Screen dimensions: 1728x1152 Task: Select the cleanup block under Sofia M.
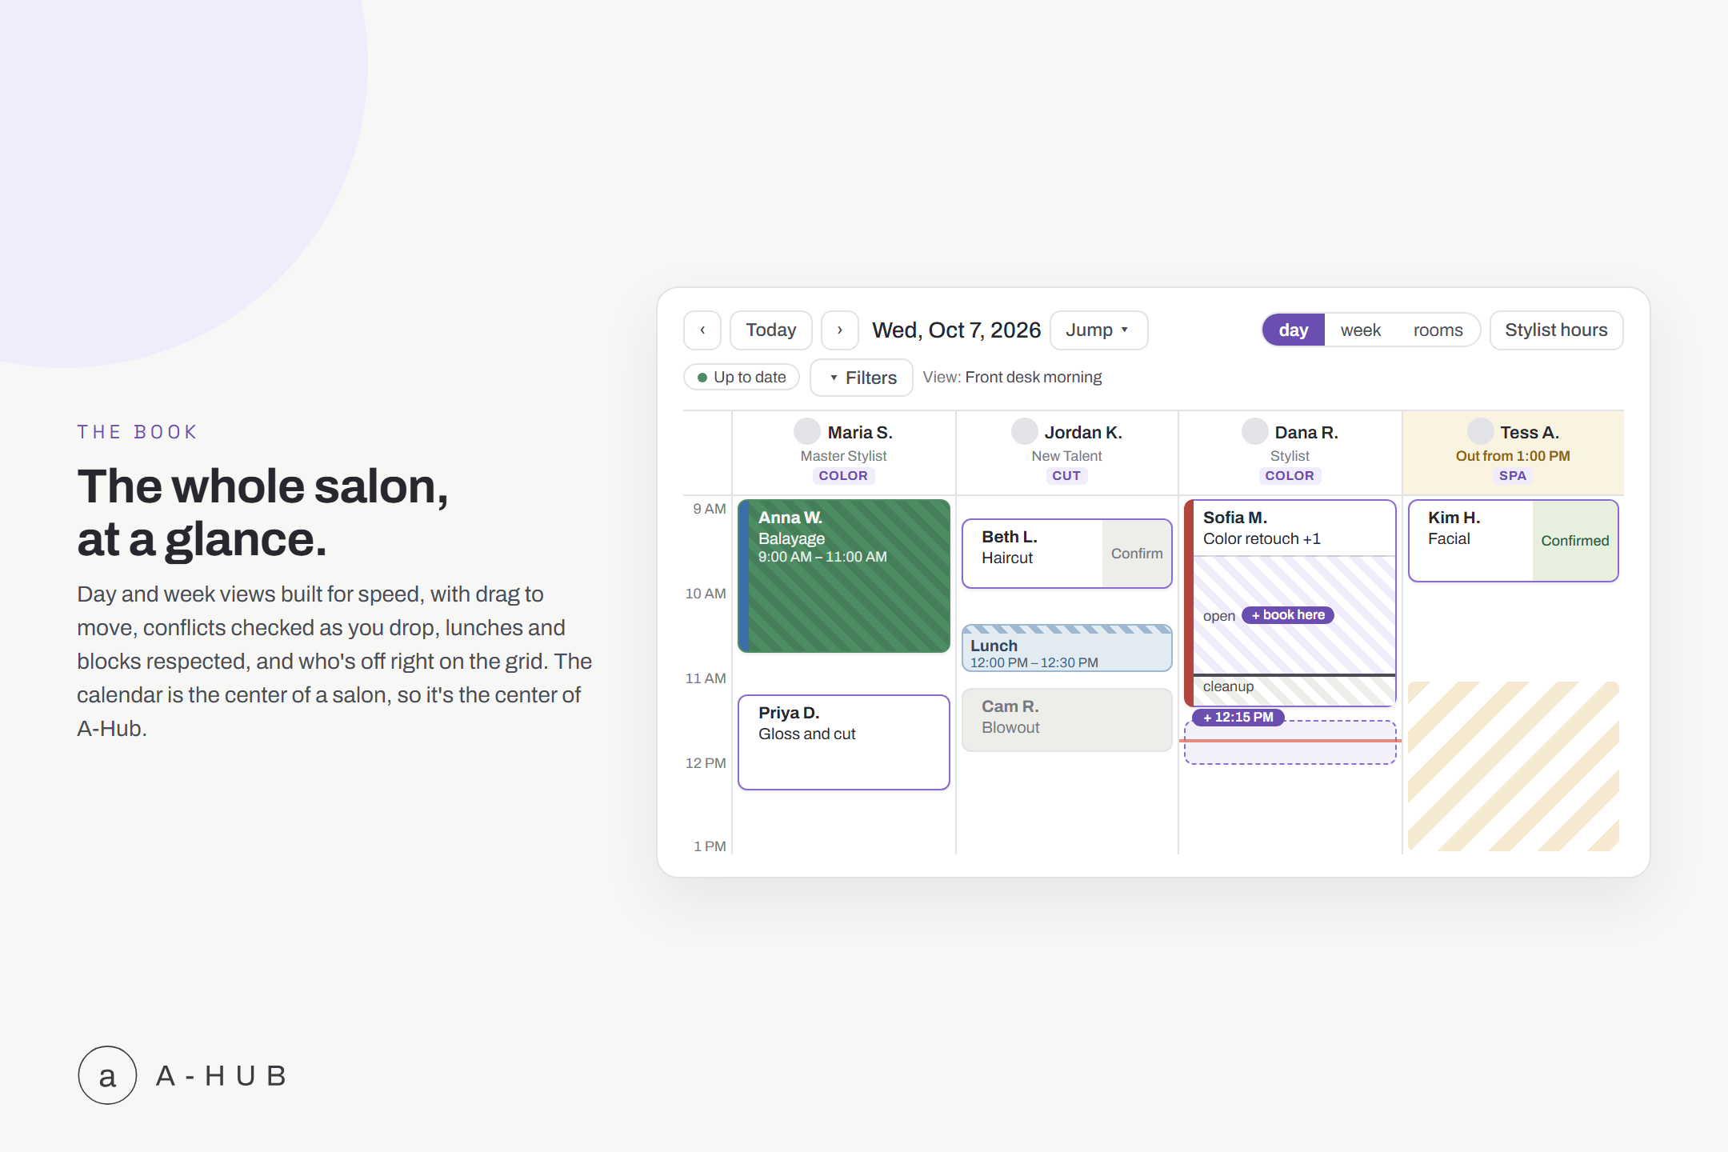[x=1294, y=690]
